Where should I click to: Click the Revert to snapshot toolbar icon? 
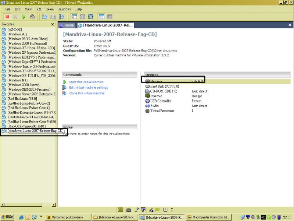(x=53, y=17)
